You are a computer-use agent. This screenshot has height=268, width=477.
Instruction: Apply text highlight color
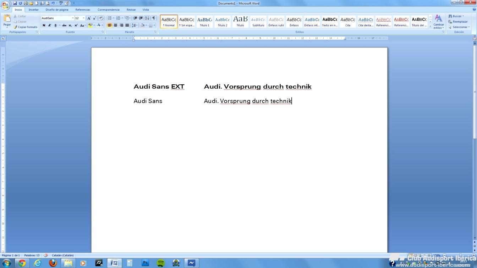[x=90, y=25]
